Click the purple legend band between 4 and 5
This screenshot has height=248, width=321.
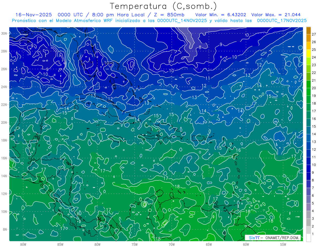308,207
